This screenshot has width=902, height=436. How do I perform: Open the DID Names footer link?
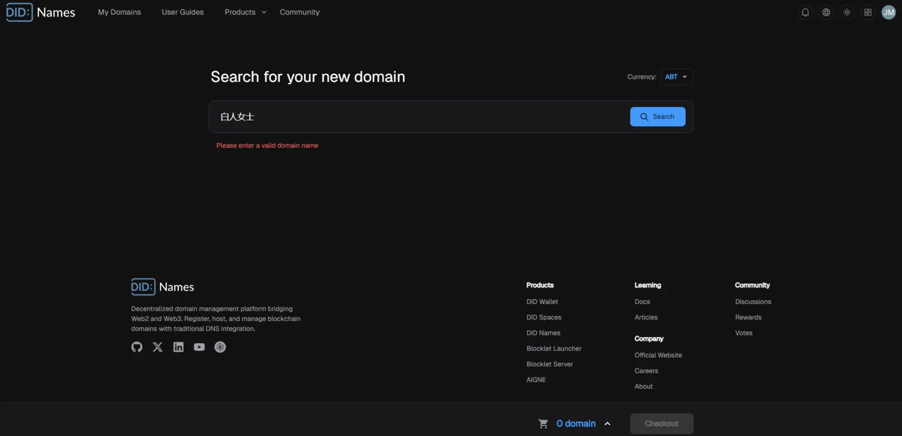(543, 333)
